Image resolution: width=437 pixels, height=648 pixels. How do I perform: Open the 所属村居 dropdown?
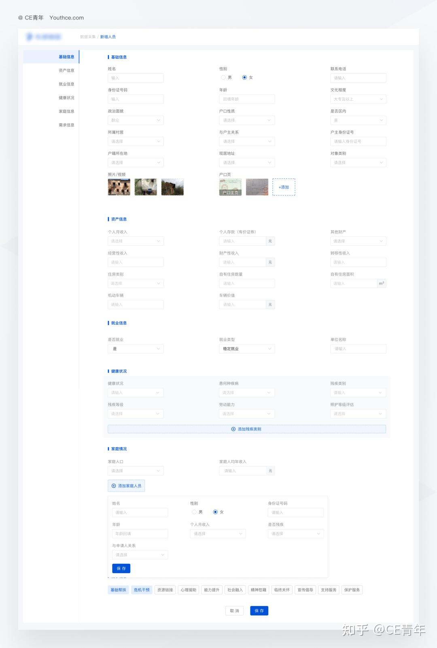[x=136, y=141]
